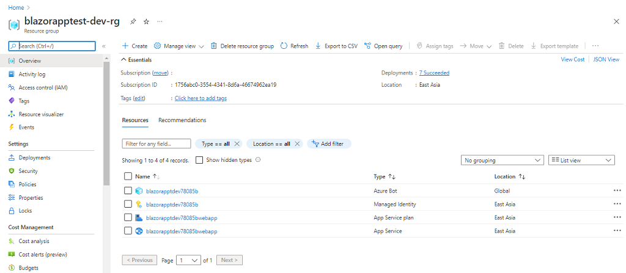The image size is (626, 273).
Task: Mark resource group as favorite star
Action: (146, 21)
